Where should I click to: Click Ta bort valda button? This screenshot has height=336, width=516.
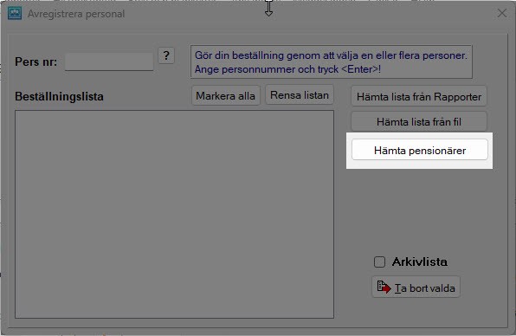point(416,288)
